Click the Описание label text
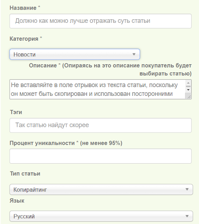The image size is (199, 224). click(110, 70)
